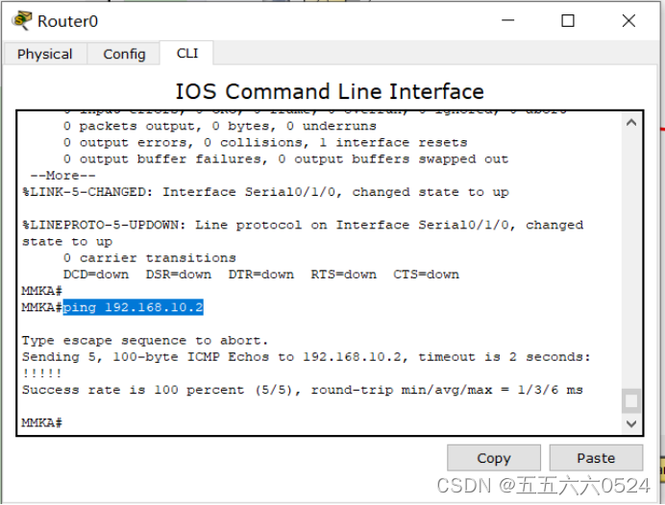The height and width of the screenshot is (505, 665).
Task: Click the '%LINEPROTO-5-UPDOWN' message line
Action: 303,233
